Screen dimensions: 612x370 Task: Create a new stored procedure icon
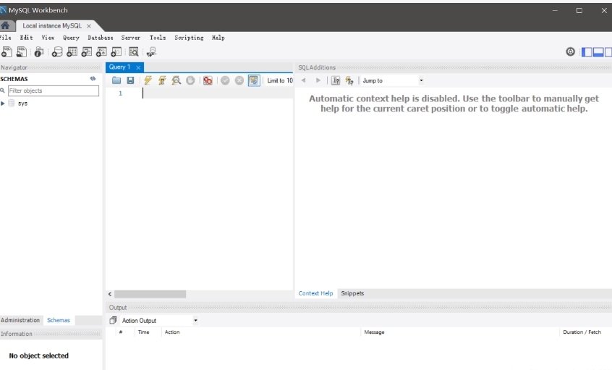[101, 51]
